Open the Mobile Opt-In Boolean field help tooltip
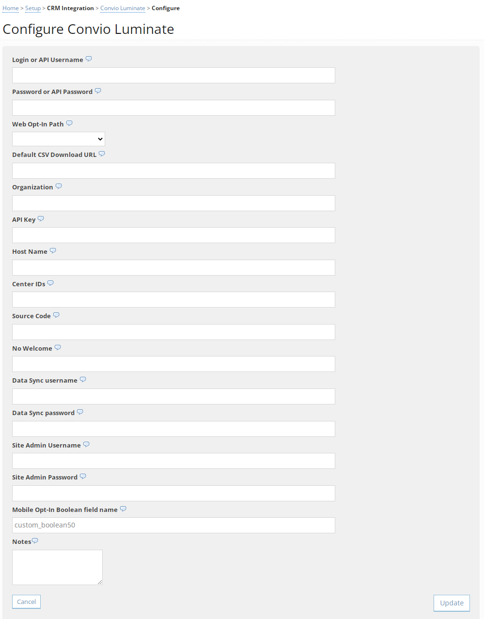The height and width of the screenshot is (619, 484). pos(123,508)
